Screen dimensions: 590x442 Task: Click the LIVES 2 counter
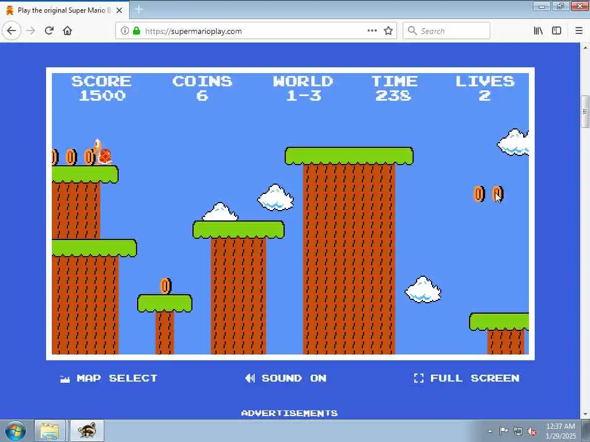(485, 88)
